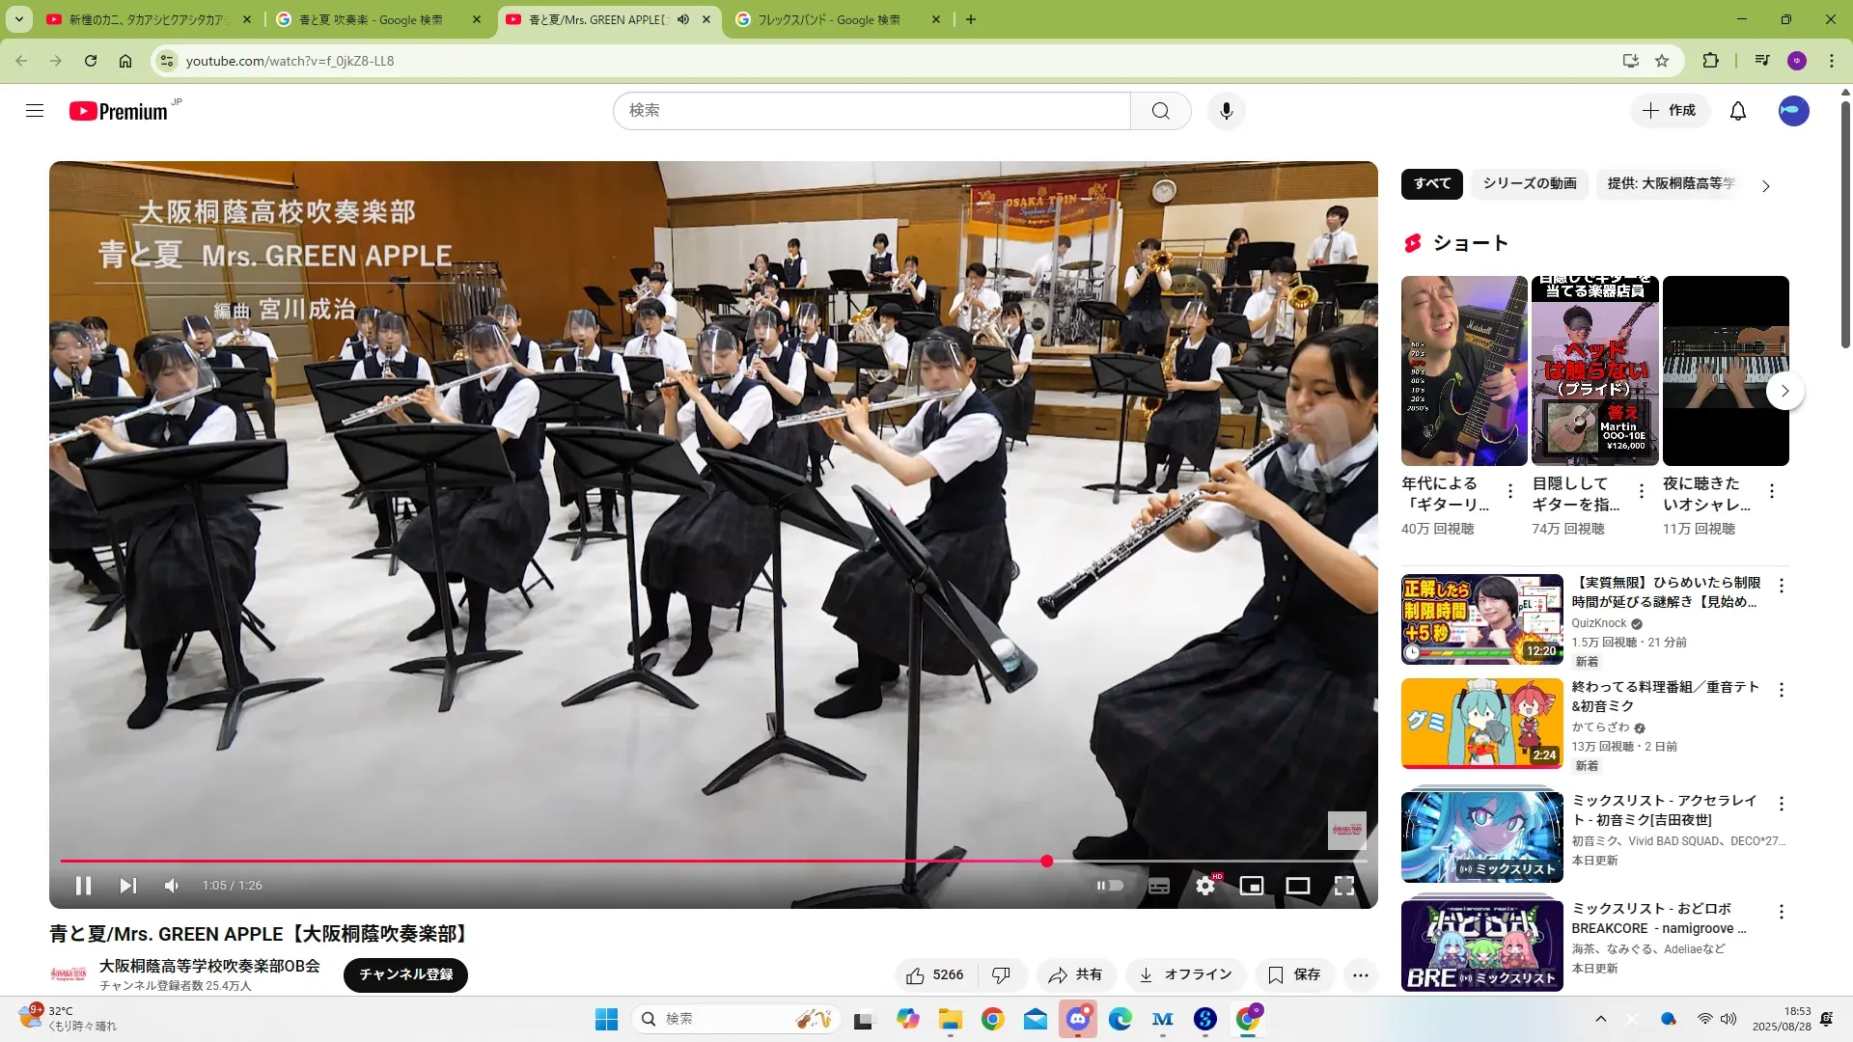Enter fullscreen mode

pos(1344,886)
